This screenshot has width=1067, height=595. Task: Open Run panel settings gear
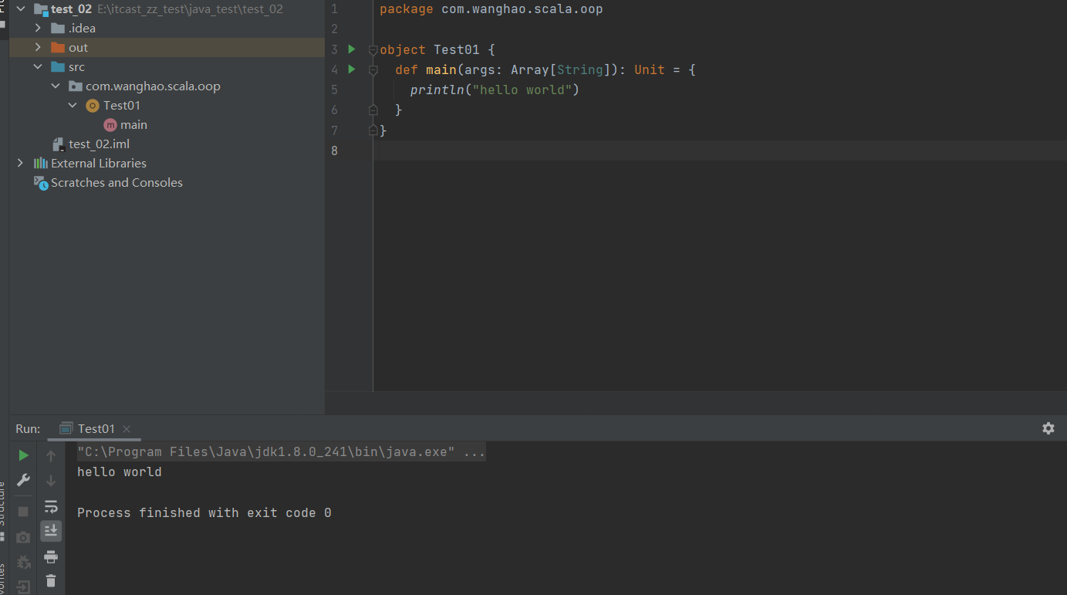point(1048,428)
